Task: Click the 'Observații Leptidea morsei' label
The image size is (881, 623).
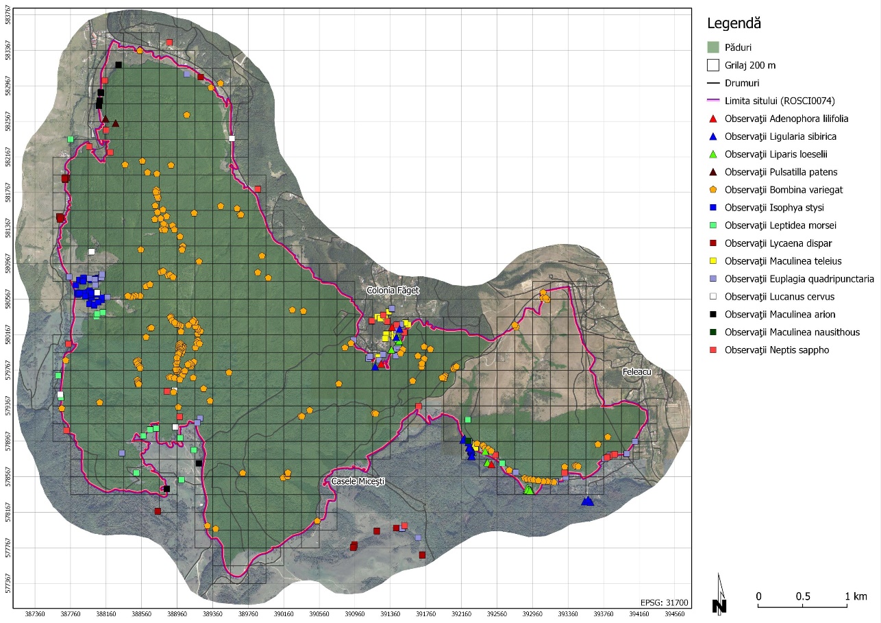Action: [x=780, y=225]
